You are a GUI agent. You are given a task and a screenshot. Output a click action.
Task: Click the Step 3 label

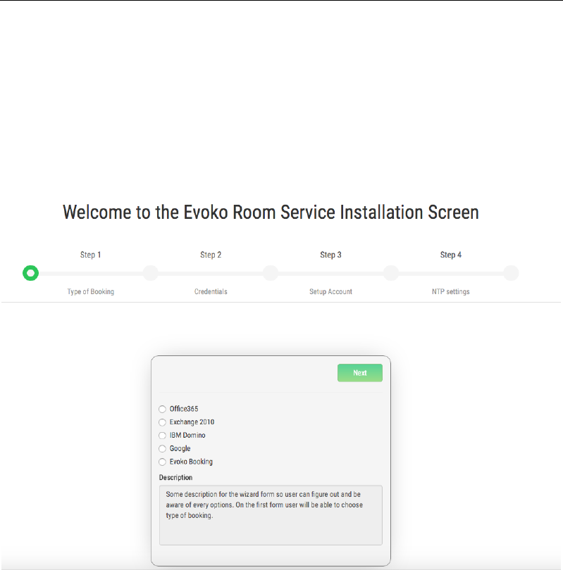coord(330,255)
